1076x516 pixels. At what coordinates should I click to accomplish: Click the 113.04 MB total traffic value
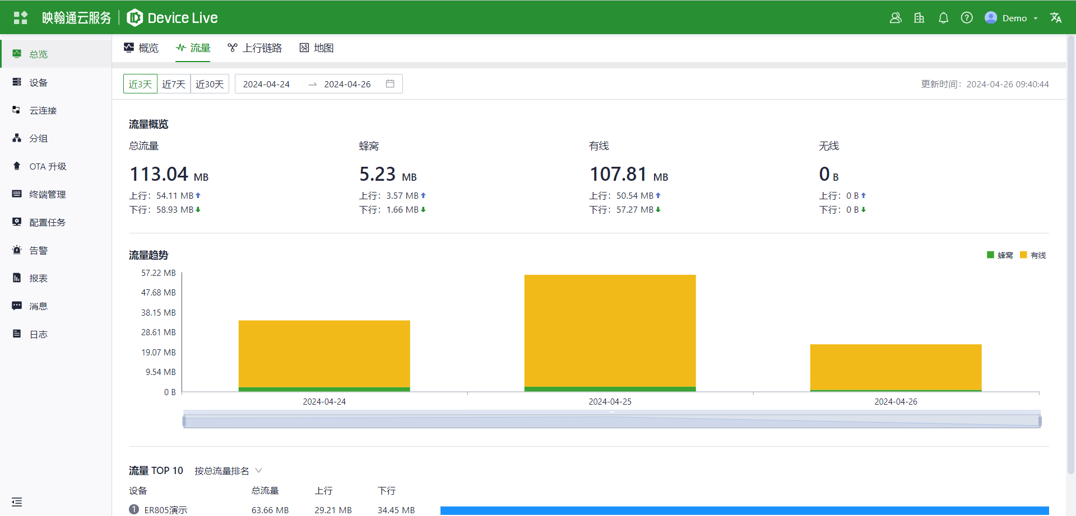click(169, 175)
